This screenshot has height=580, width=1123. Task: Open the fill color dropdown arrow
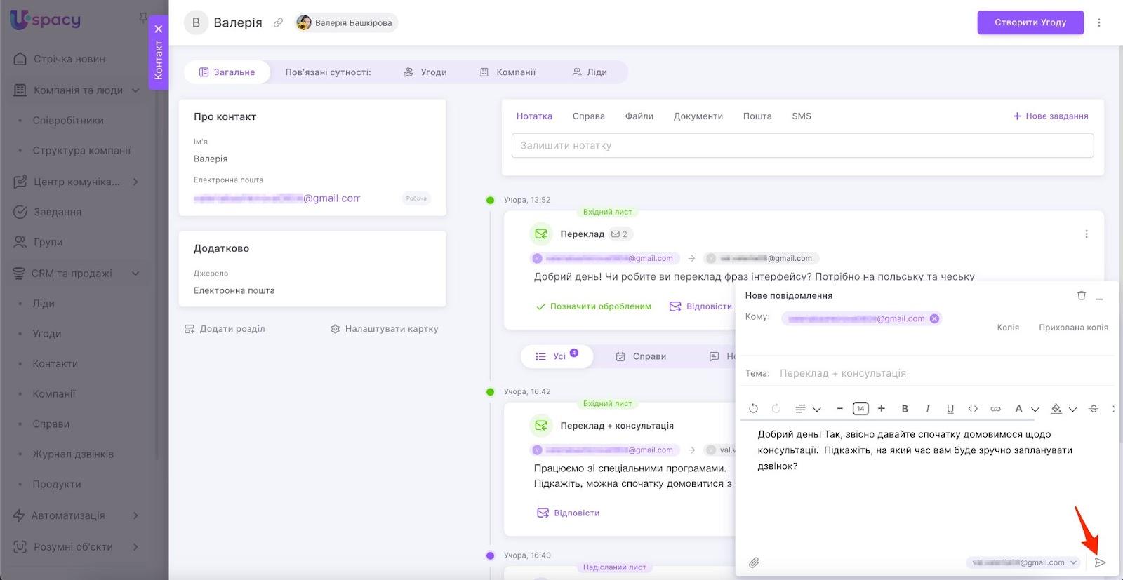coord(1072,409)
